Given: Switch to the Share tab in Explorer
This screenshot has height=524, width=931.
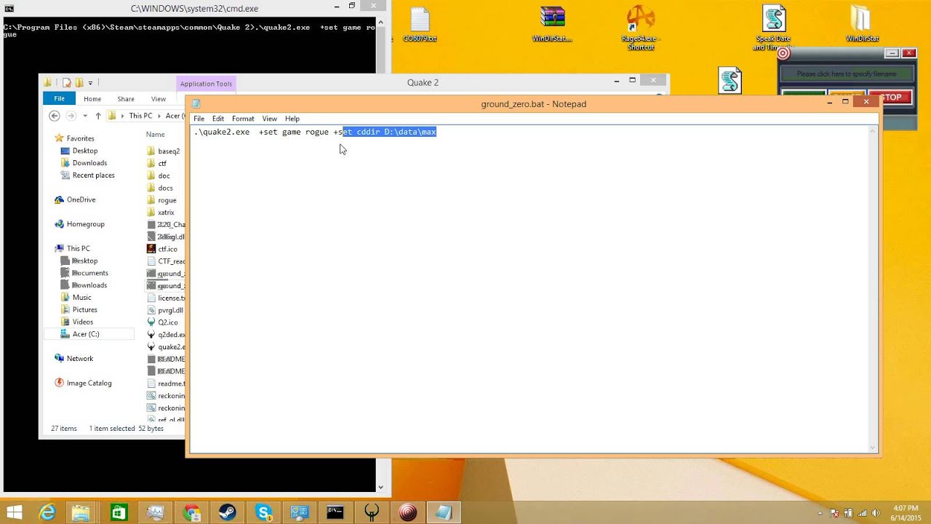Looking at the screenshot, I should tap(126, 99).
